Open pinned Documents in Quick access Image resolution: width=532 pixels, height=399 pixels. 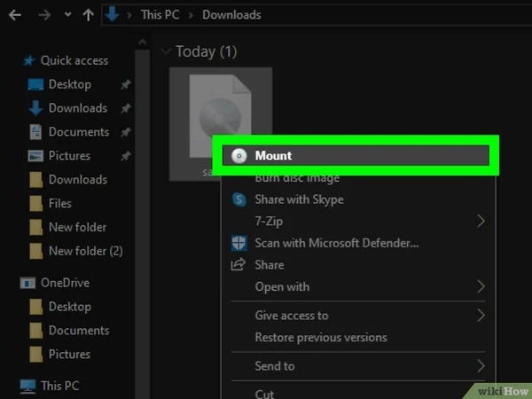pos(79,132)
